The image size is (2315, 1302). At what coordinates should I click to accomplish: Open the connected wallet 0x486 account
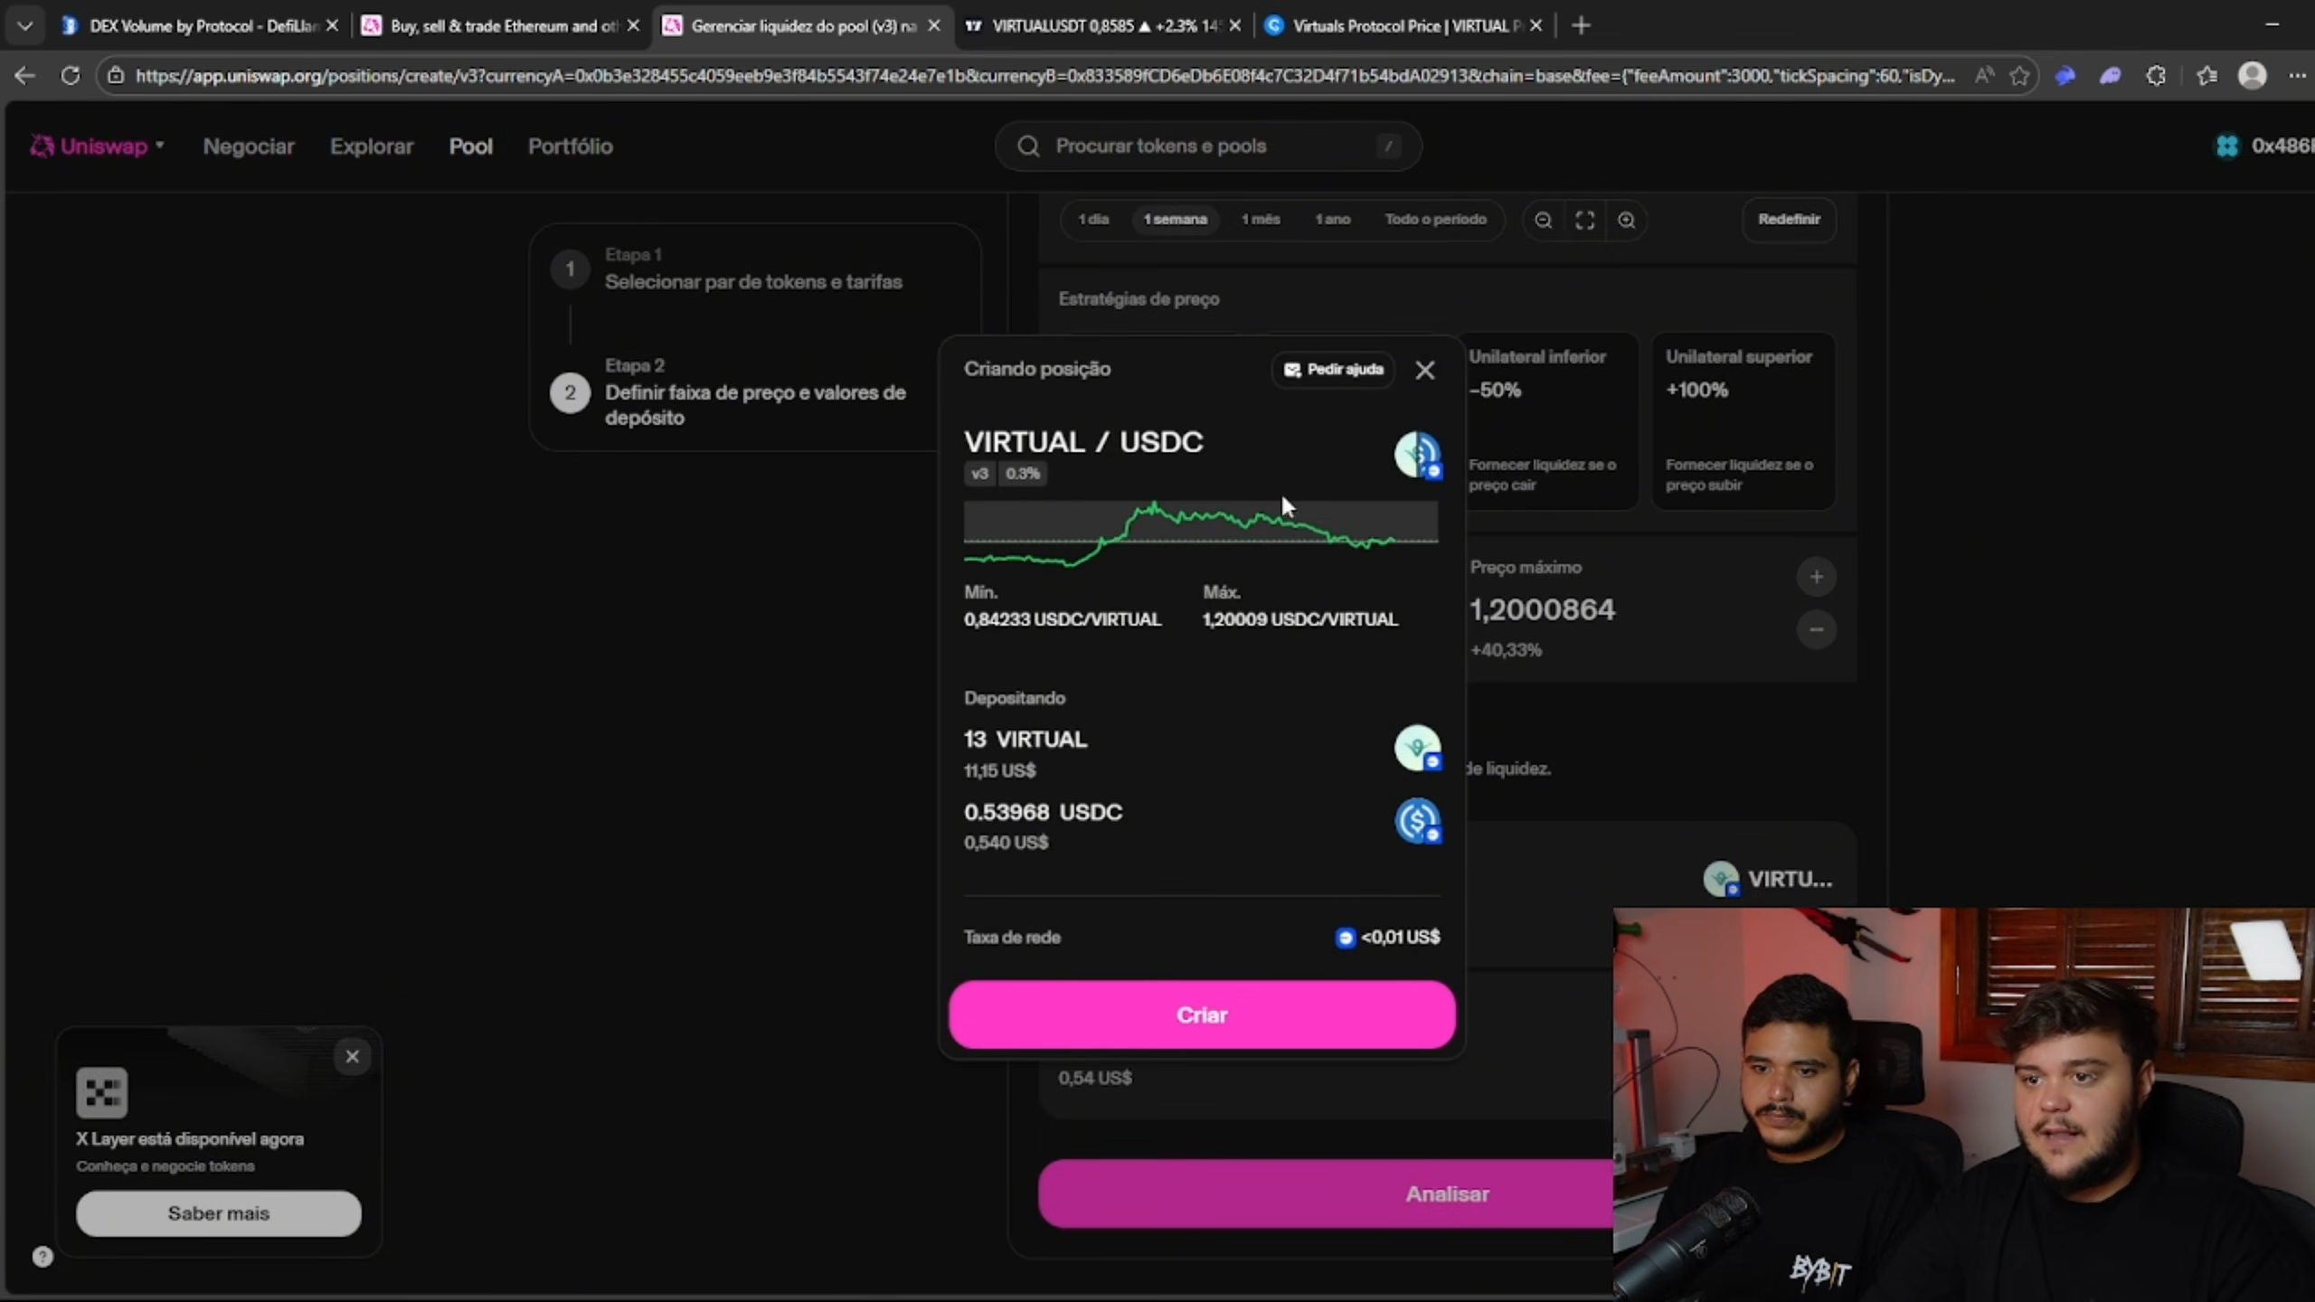[2264, 146]
